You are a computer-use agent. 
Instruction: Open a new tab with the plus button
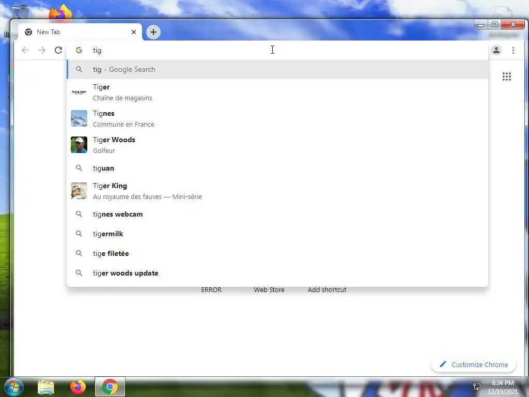[x=153, y=32]
